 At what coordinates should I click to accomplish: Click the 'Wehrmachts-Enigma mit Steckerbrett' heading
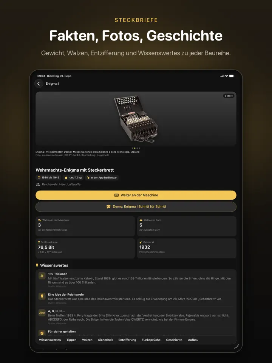pyautogui.click(x=75, y=170)
